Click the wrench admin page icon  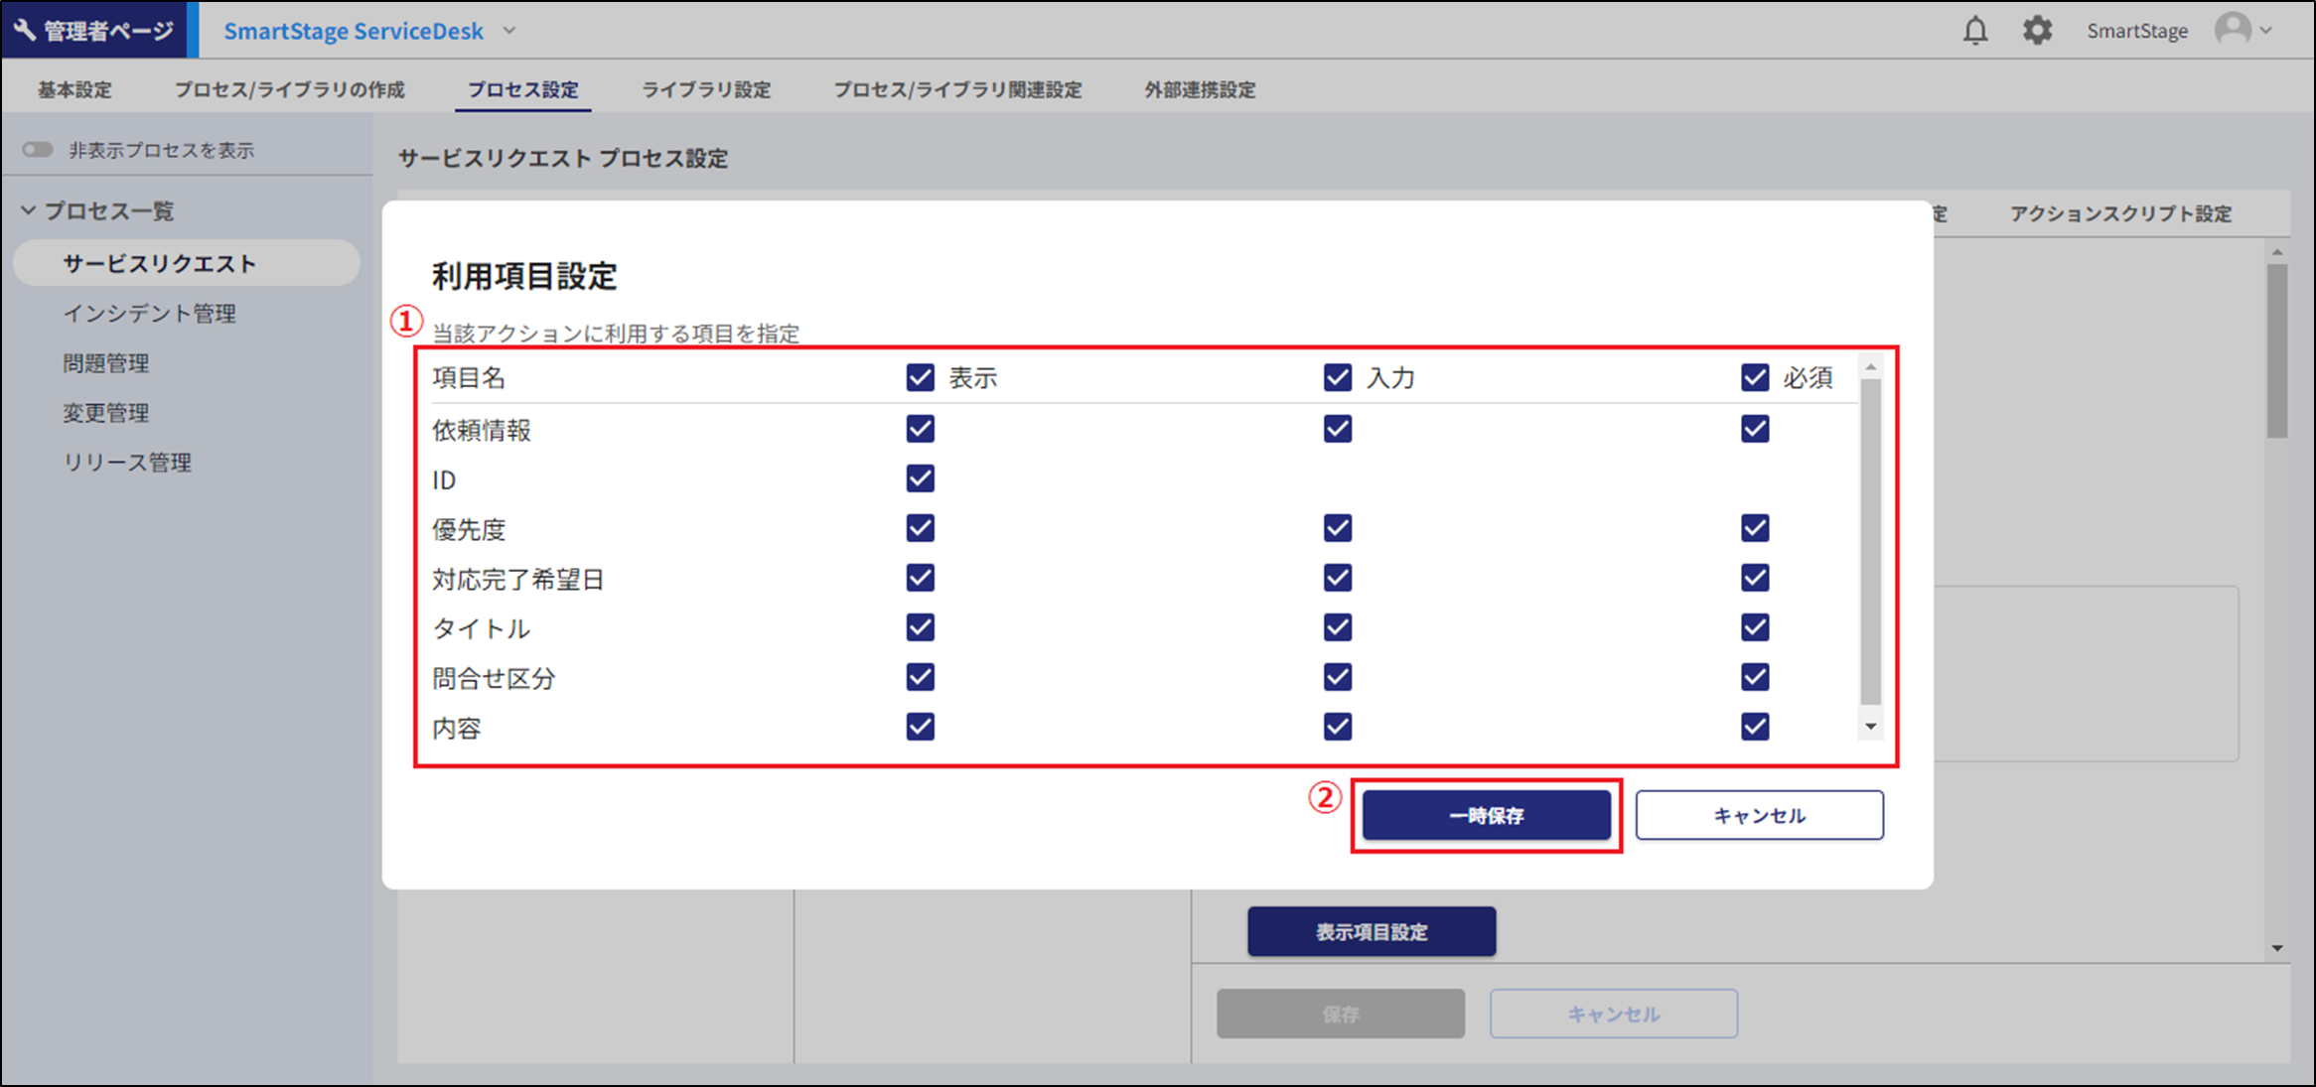point(24,31)
